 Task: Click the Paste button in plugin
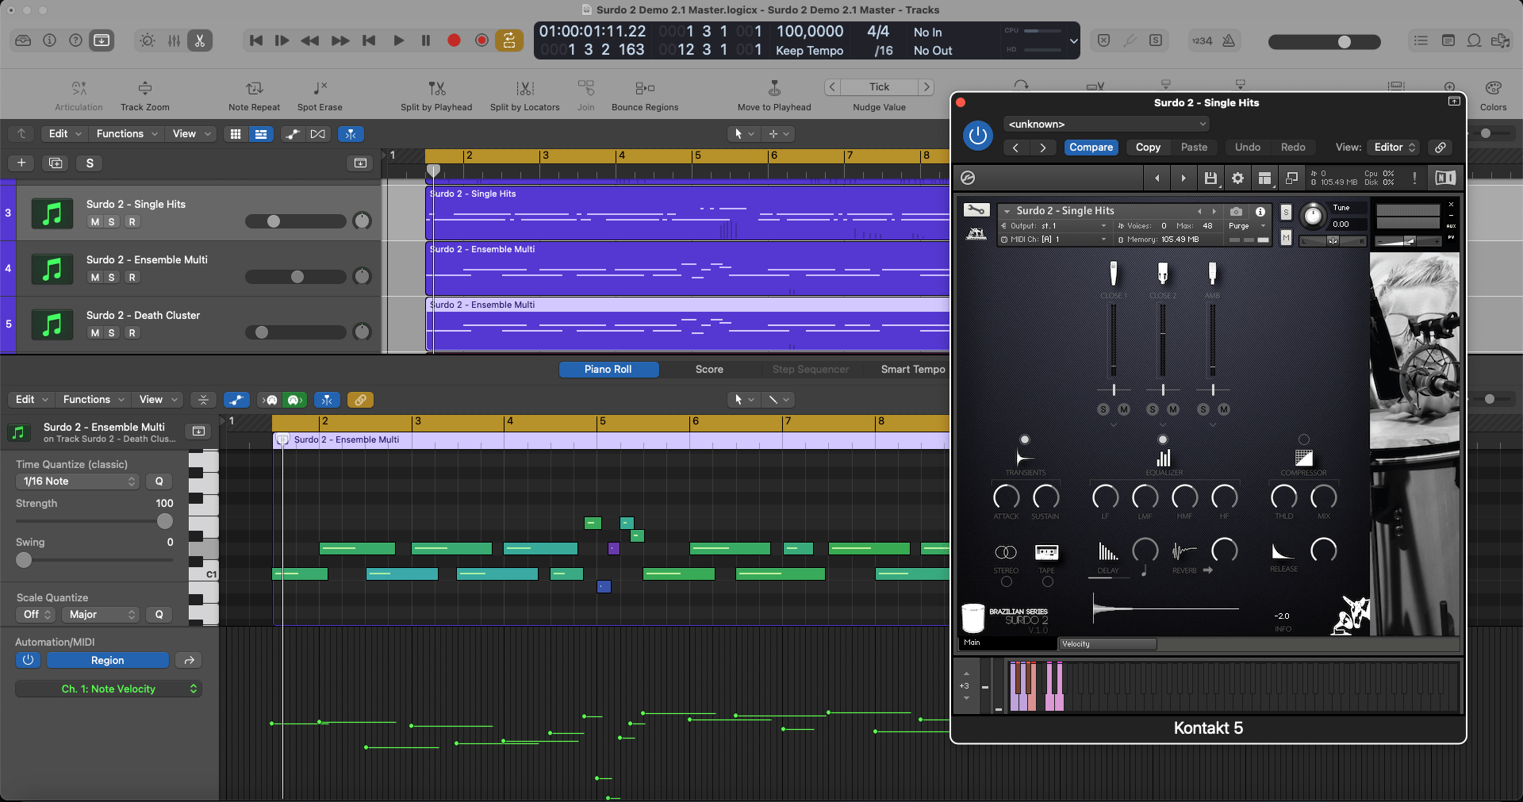click(x=1194, y=148)
